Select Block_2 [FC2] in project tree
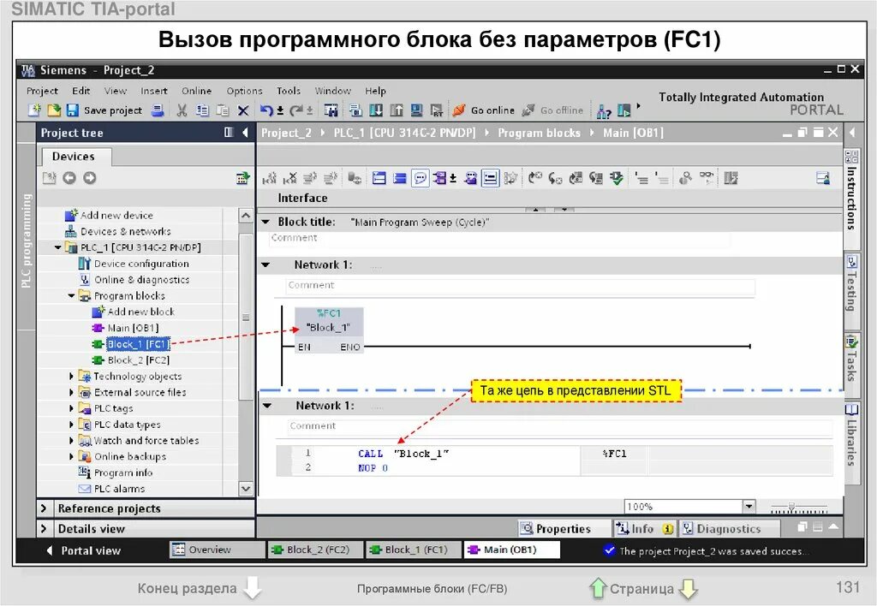 pos(138,360)
